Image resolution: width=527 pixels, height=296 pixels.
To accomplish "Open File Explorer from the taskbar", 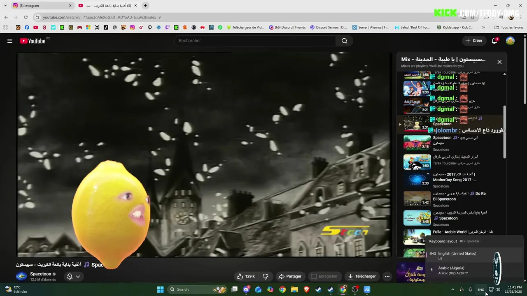I will 294,289.
